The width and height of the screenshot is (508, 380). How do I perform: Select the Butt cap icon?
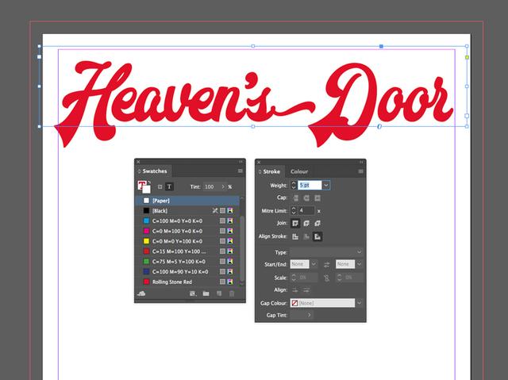295,198
